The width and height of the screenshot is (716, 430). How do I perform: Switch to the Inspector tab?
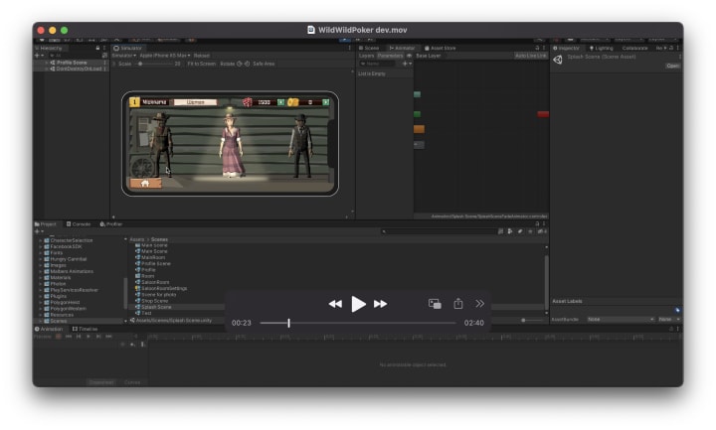tap(566, 48)
